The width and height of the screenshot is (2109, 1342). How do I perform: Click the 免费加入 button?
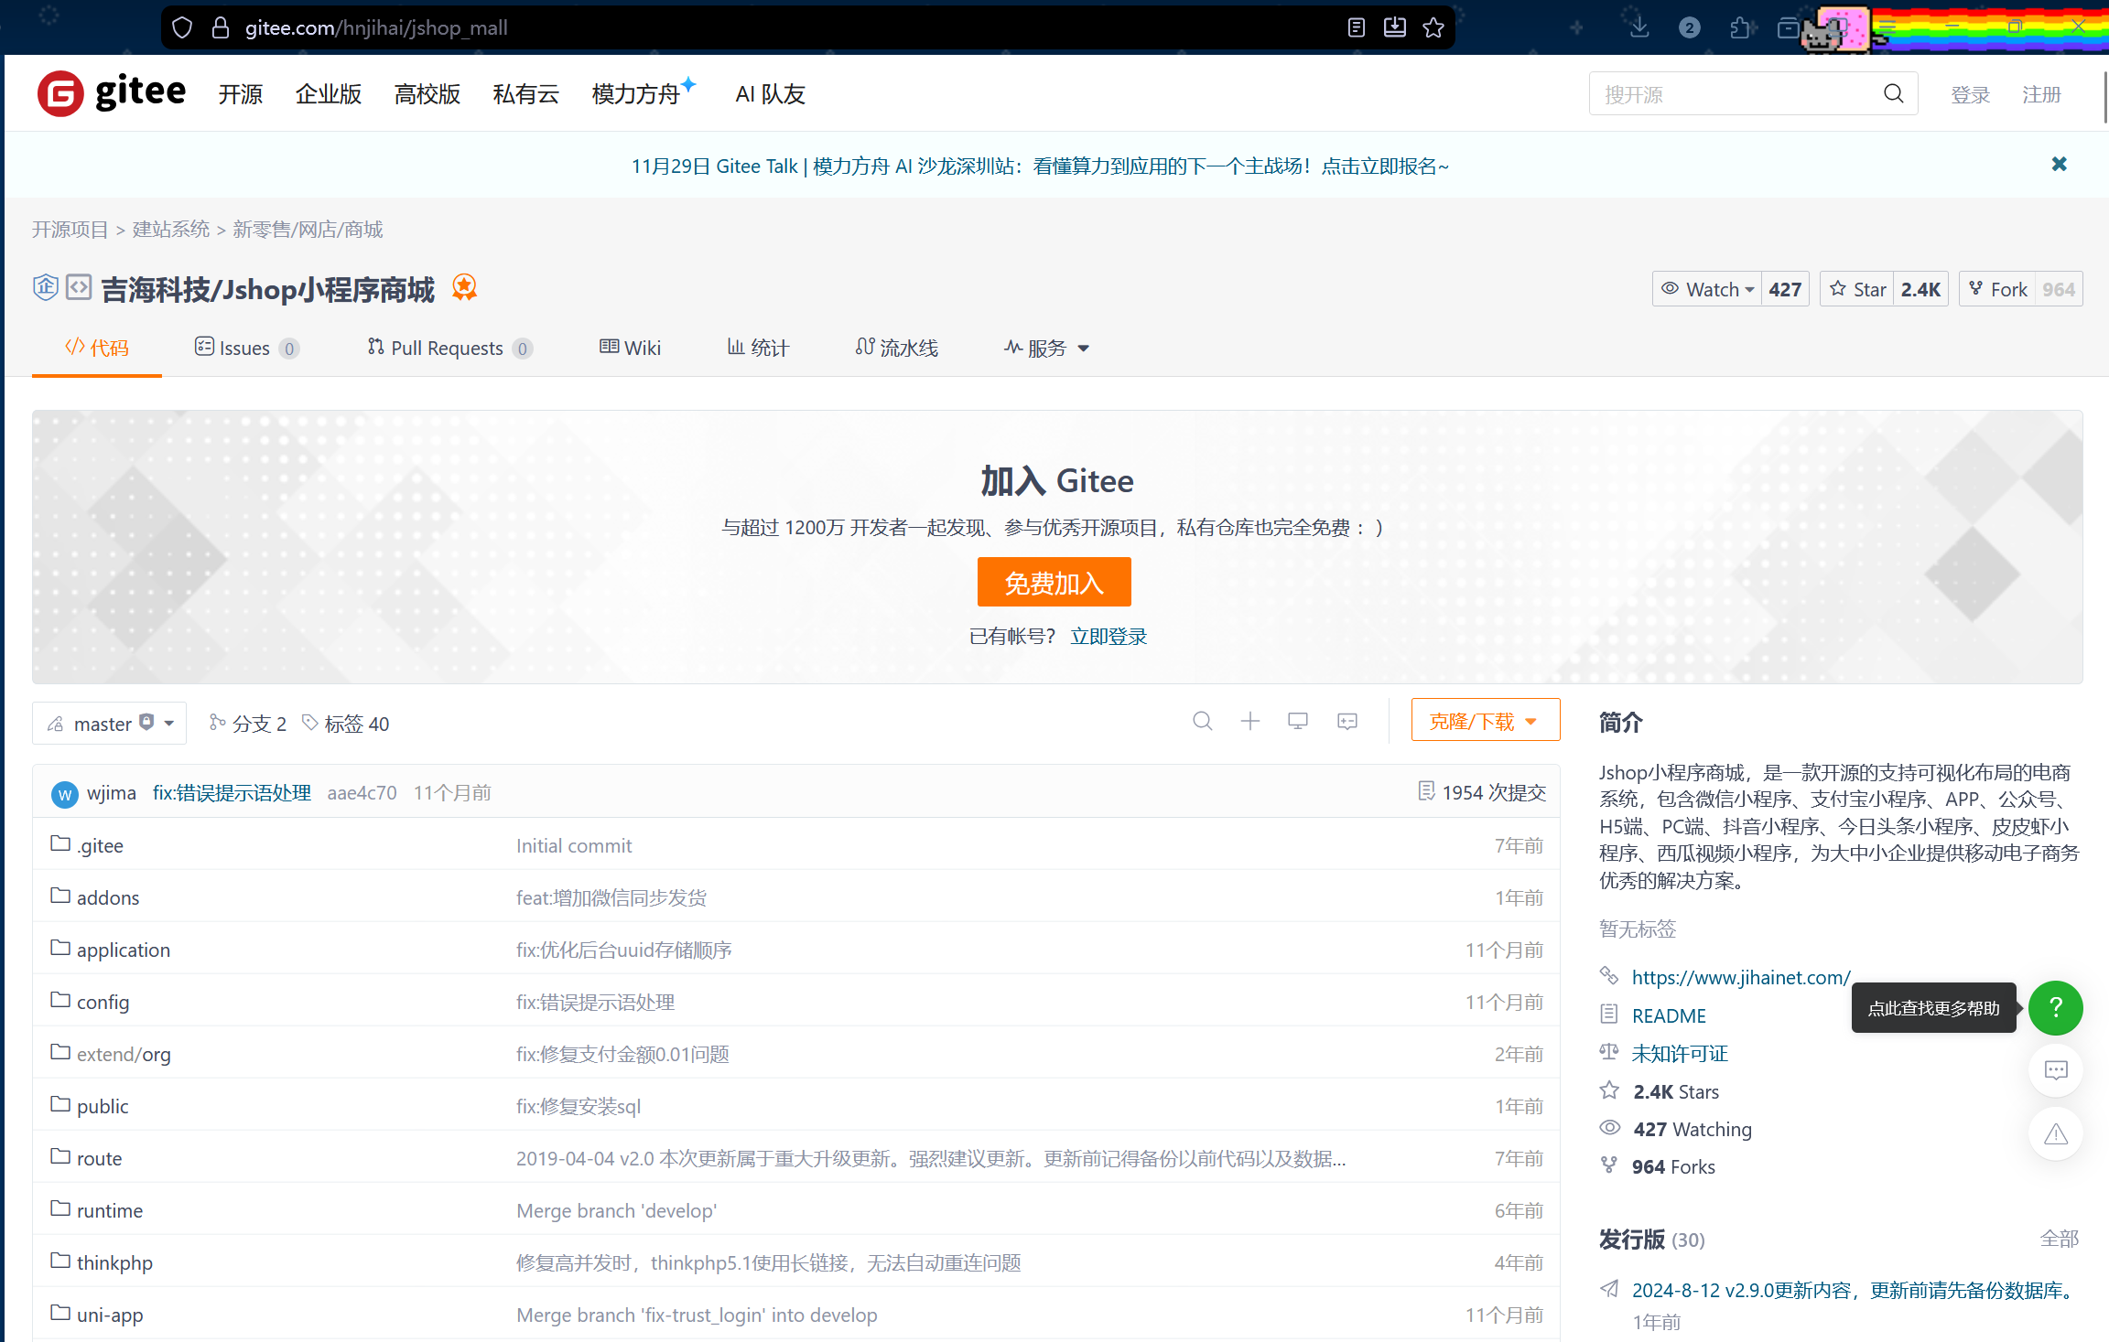(1054, 582)
